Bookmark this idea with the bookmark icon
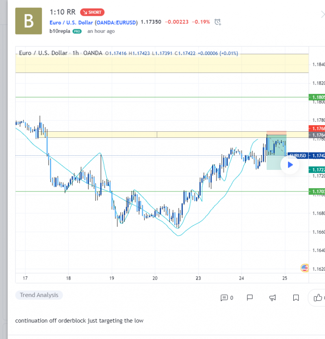The image size is (325, 339). [296, 298]
